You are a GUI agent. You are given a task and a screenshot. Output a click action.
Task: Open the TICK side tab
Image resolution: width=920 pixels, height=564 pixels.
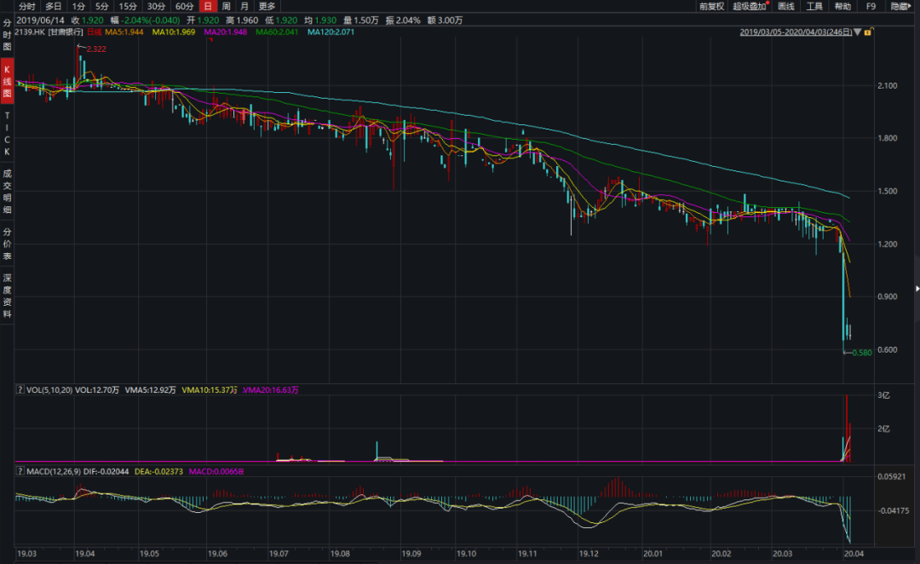point(7,133)
